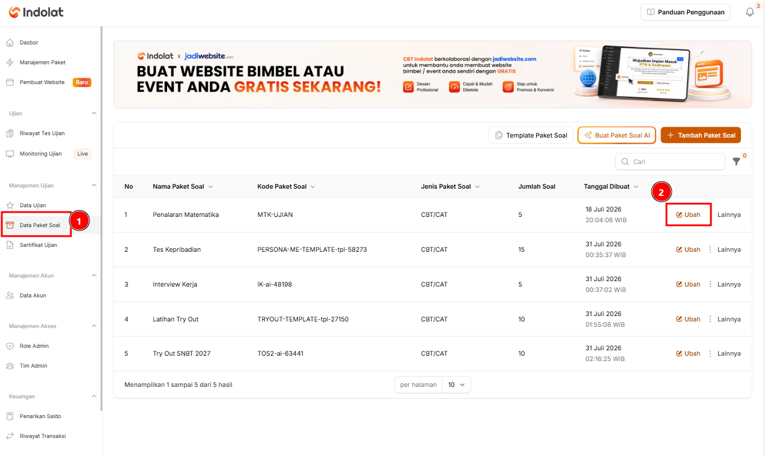Click the Pembuat Website window icon

[10, 82]
